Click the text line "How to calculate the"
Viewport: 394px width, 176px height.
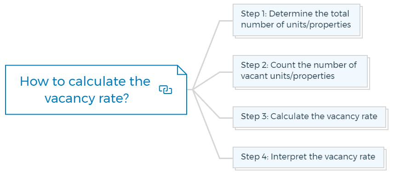tap(85, 82)
